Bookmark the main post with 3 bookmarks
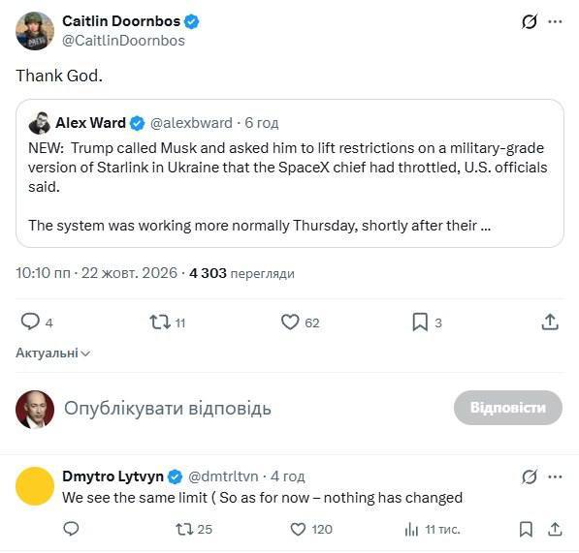Screen dimensions: 579x553 tap(420, 322)
